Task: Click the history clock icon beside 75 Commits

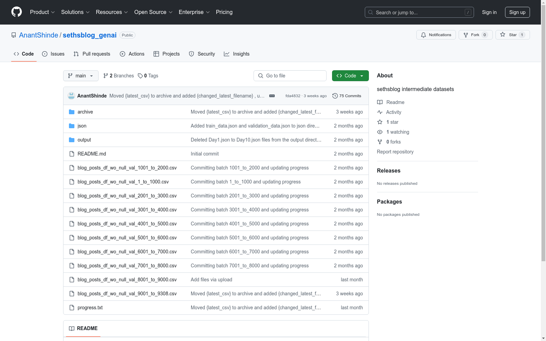Action: 335,96
